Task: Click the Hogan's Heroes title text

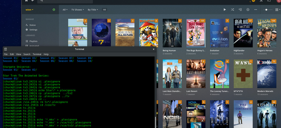Action: coord(265,51)
